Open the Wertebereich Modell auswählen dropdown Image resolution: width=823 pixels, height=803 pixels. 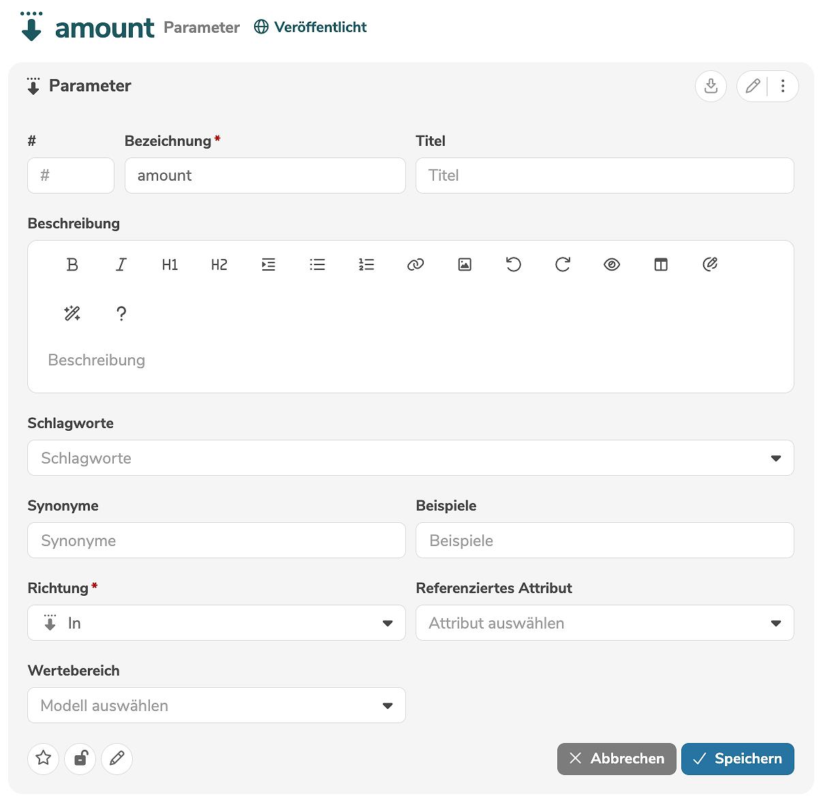(x=217, y=706)
